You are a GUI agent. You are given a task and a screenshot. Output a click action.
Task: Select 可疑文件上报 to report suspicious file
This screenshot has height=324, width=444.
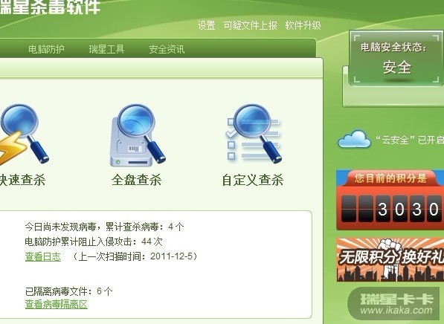[x=251, y=25]
